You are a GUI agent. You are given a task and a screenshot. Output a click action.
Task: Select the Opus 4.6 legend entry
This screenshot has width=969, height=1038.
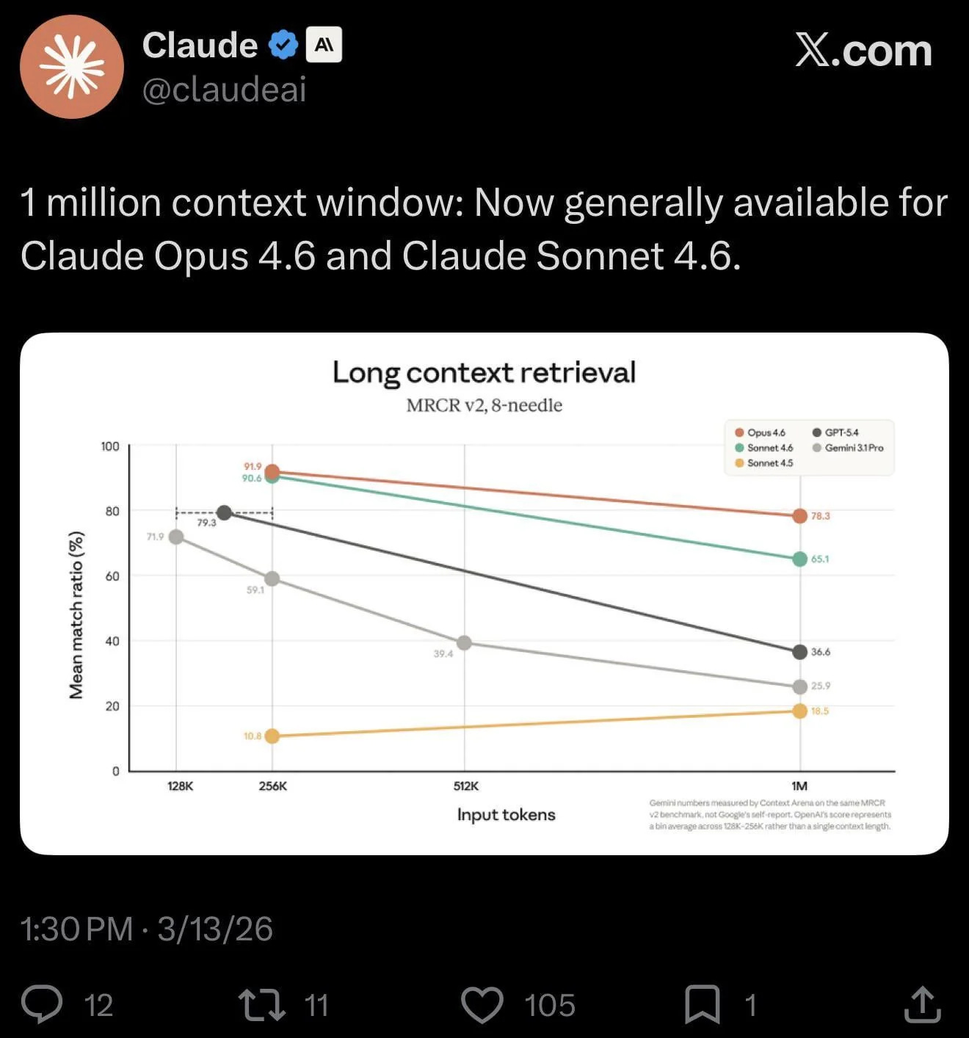point(766,433)
